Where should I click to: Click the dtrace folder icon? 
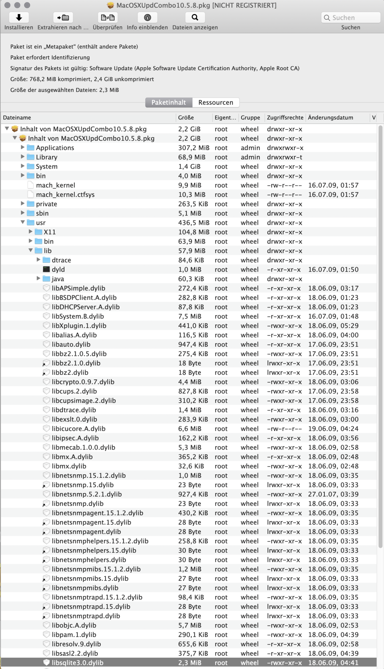click(x=46, y=260)
